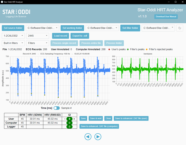This screenshot has width=186, height=145.
Task: Open the Built in filters dropdown
Action: [x=13, y=43]
